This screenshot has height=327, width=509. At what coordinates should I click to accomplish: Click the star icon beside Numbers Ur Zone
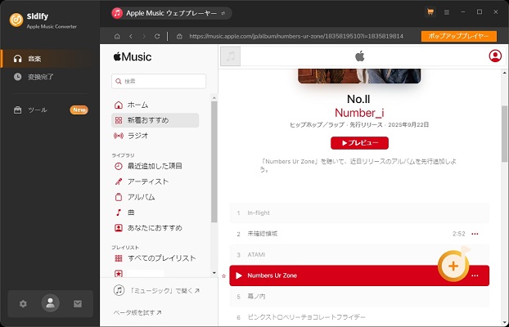point(223,276)
